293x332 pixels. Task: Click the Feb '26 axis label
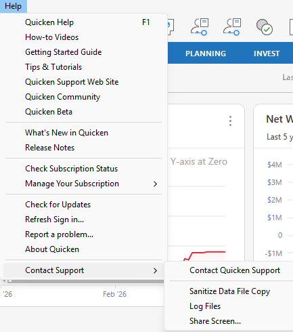click(115, 294)
